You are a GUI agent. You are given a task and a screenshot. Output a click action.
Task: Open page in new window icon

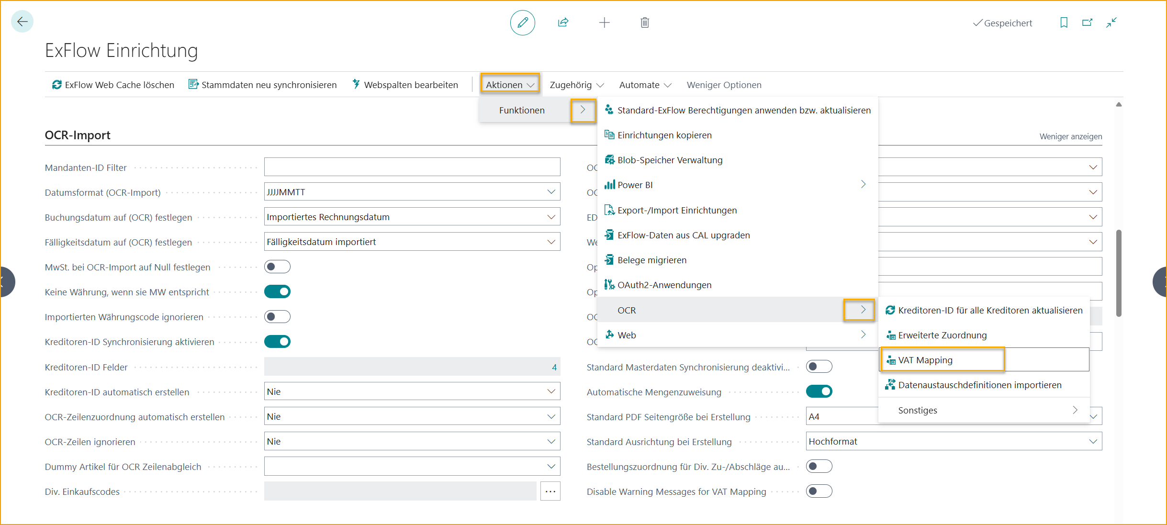pos(1087,22)
